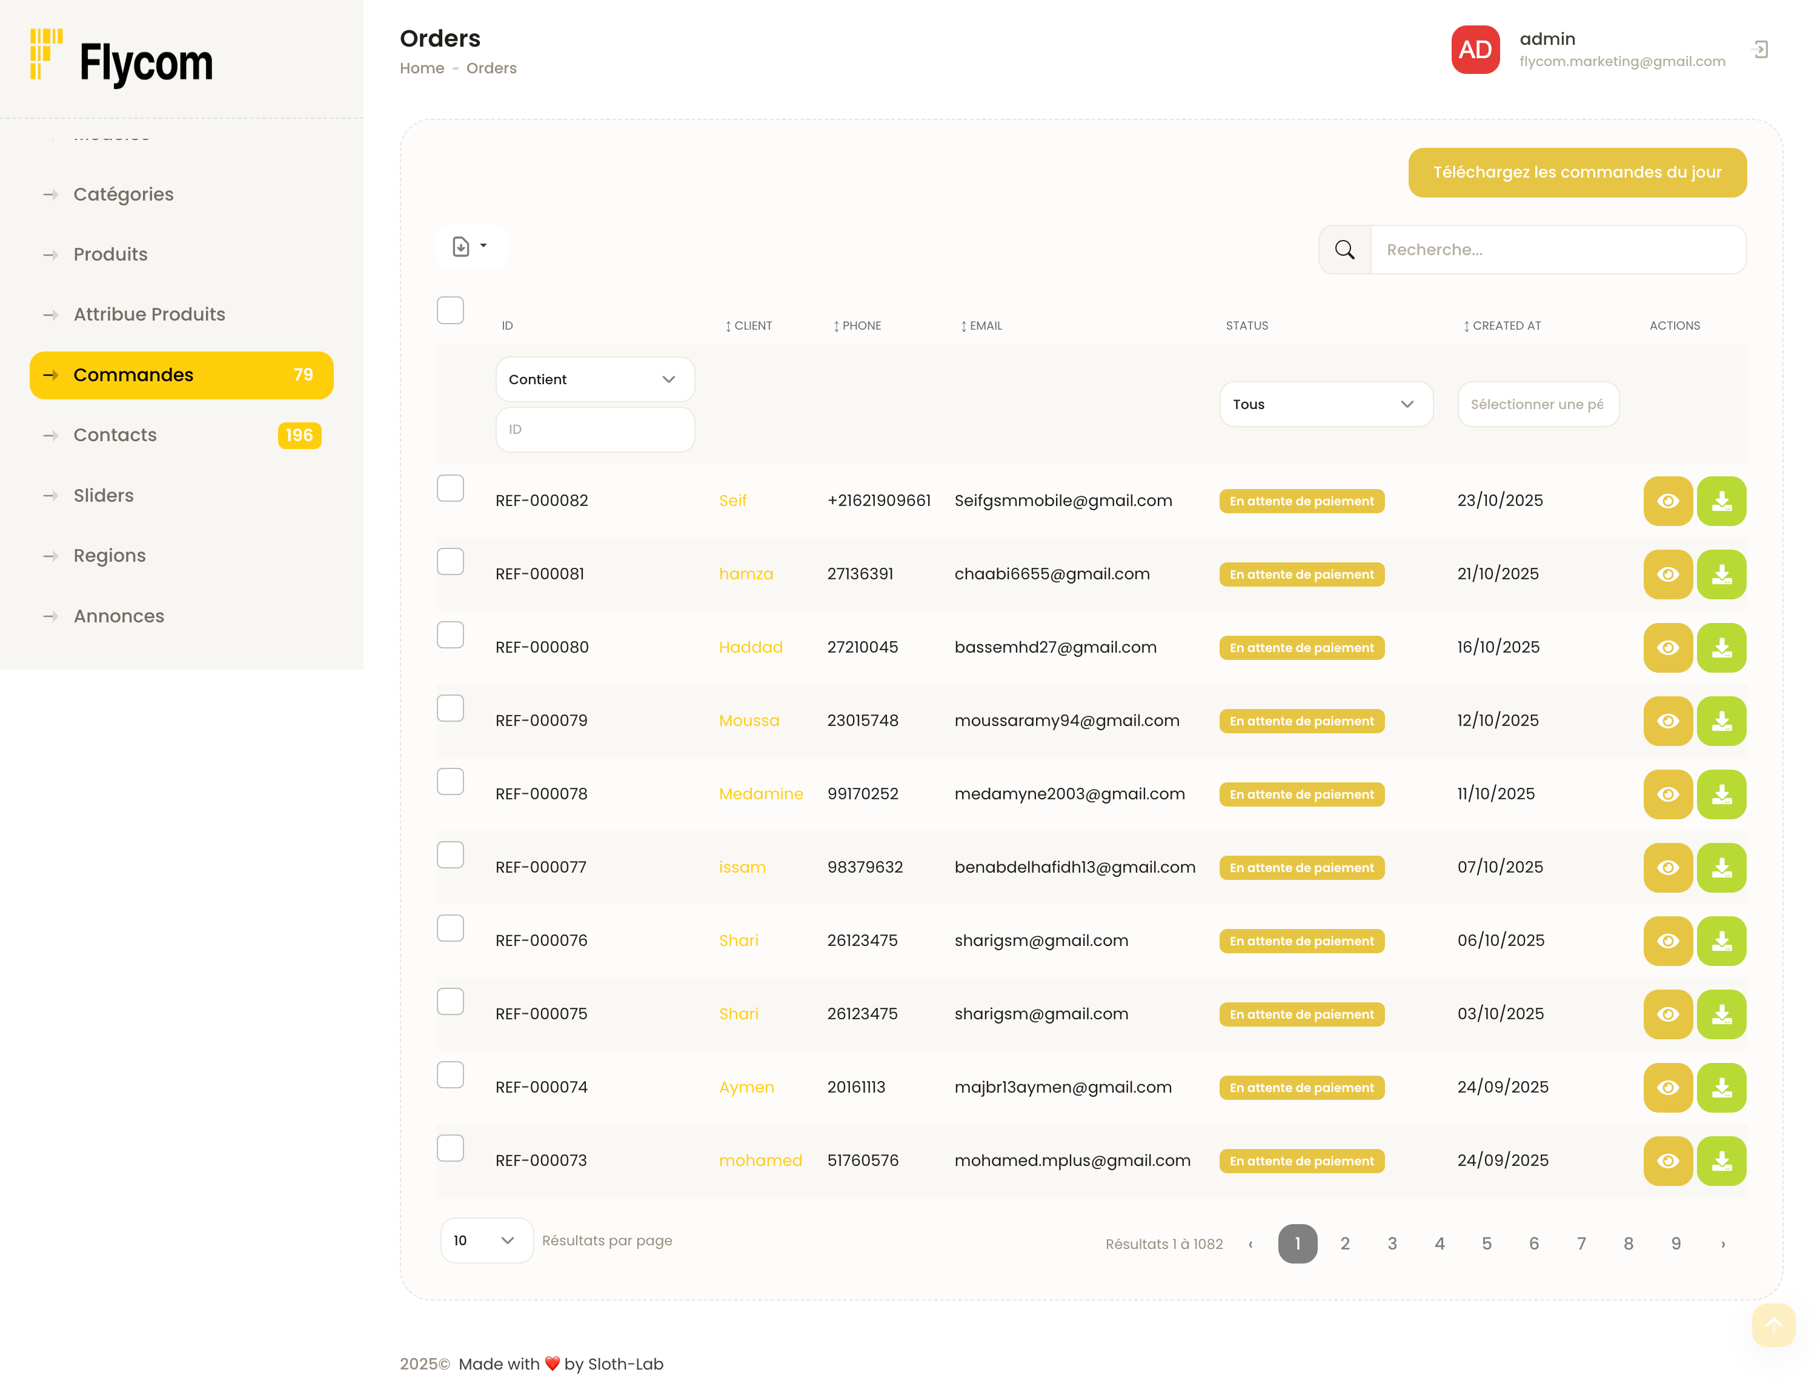This screenshot has height=1392, width=1820.
Task: Open client link Seif
Action: pos(732,501)
